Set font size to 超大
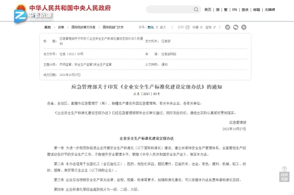This screenshot has width=294, height=195. pyautogui.click(x=163, y=27)
